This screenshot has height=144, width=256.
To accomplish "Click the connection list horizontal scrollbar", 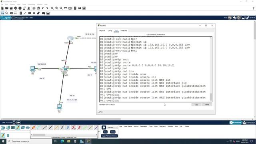I will pyautogui.click(x=64, y=135).
